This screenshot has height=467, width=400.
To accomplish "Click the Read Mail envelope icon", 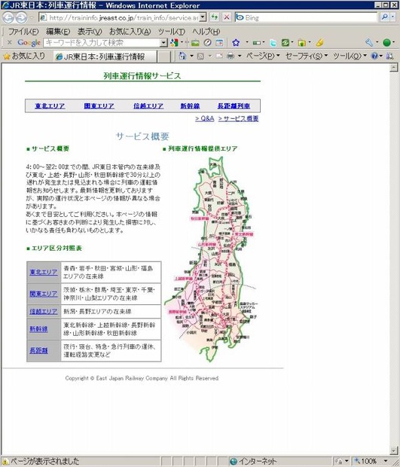I will 219,56.
